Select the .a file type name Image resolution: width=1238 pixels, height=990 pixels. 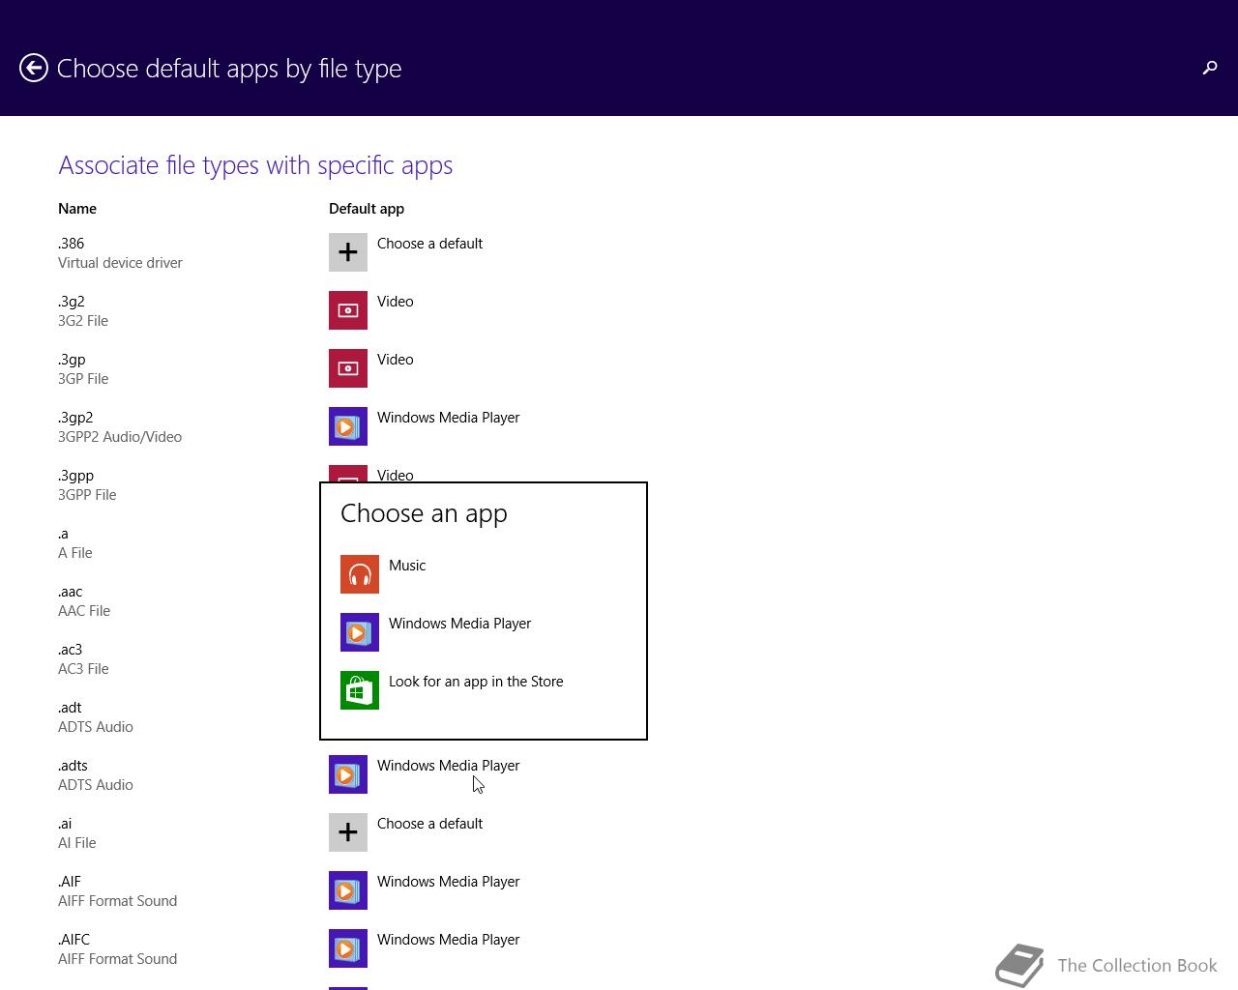click(x=63, y=534)
